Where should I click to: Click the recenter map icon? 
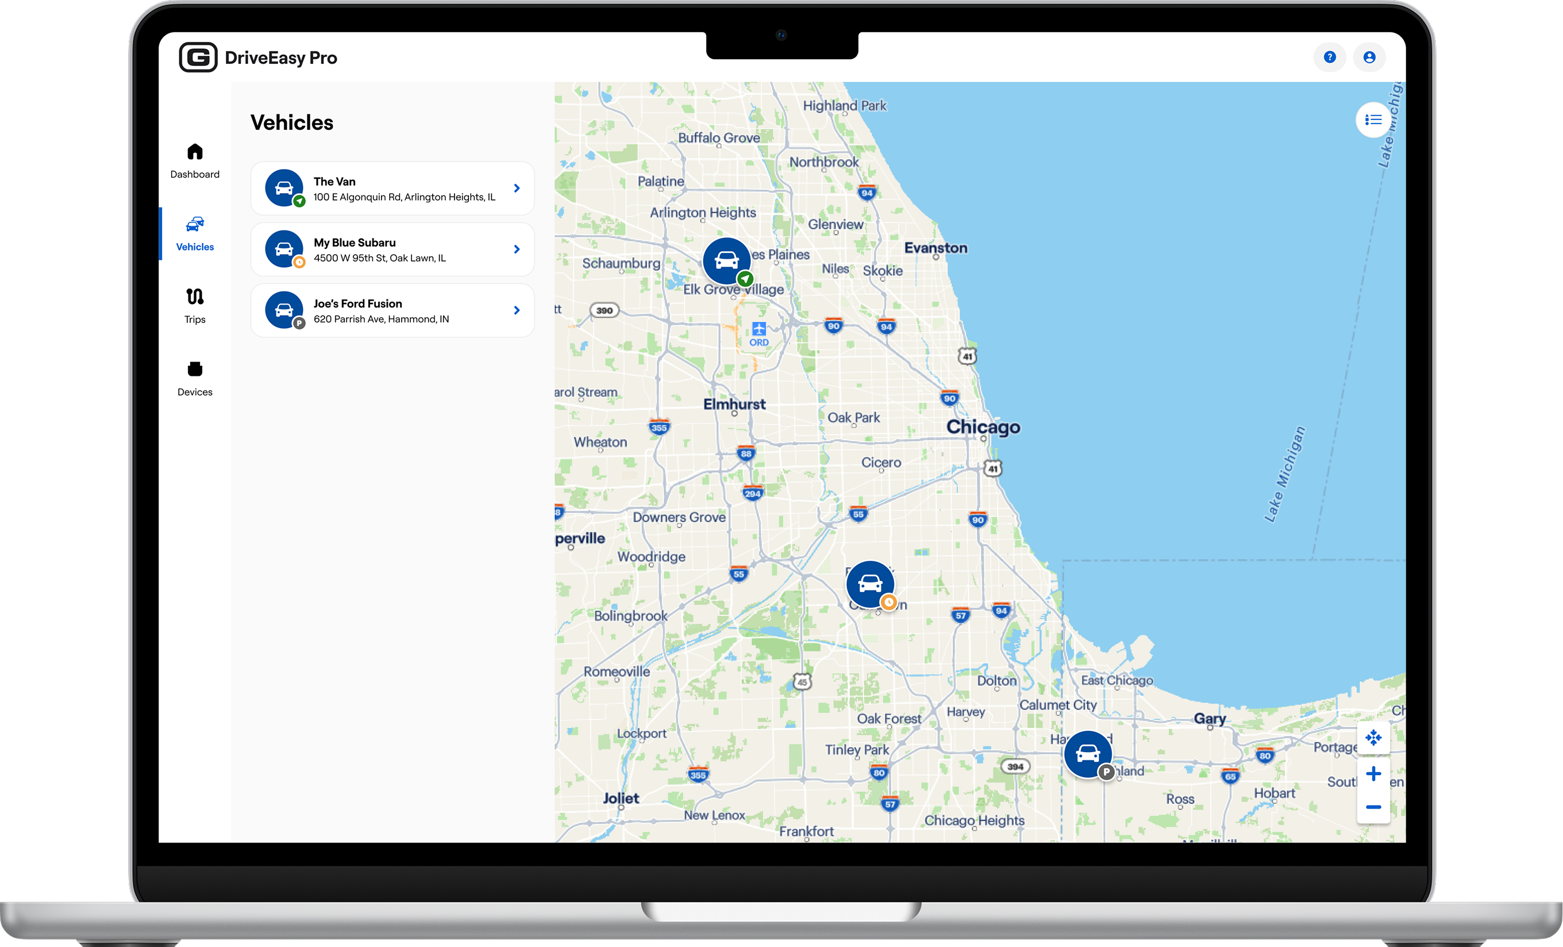1373,738
